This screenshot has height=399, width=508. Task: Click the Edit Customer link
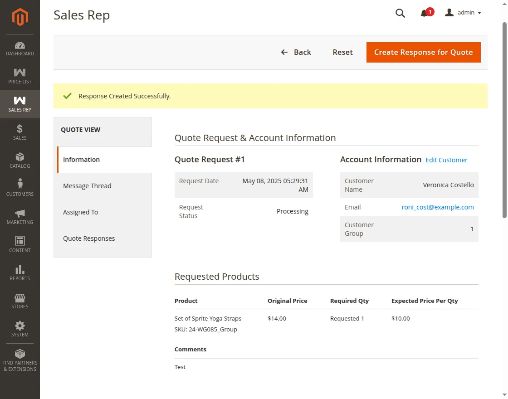tap(446, 160)
